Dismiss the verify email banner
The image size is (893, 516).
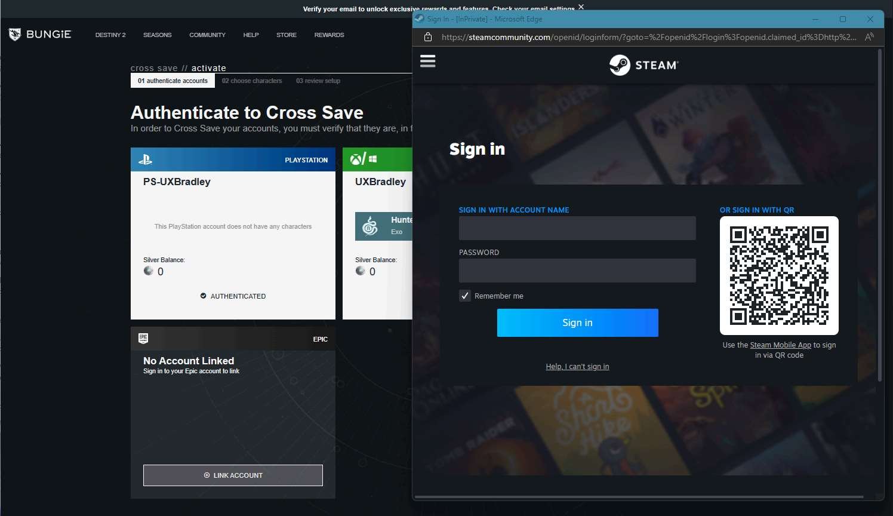(581, 7)
